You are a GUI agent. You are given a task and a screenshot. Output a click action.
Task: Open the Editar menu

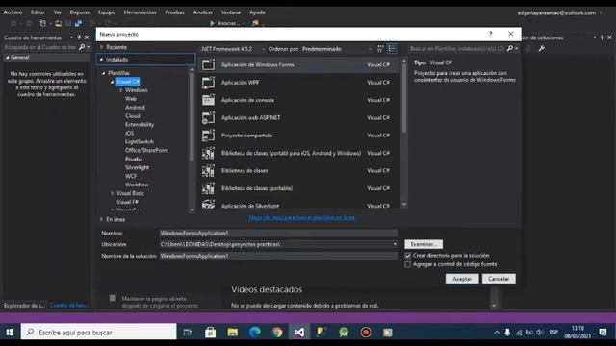(38, 12)
